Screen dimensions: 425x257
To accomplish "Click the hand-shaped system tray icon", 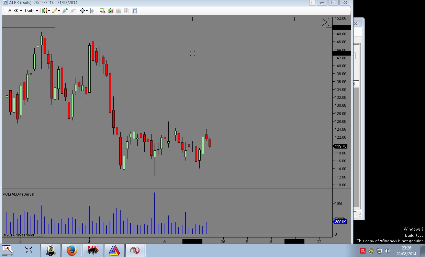I will pyautogui.click(x=371, y=251).
